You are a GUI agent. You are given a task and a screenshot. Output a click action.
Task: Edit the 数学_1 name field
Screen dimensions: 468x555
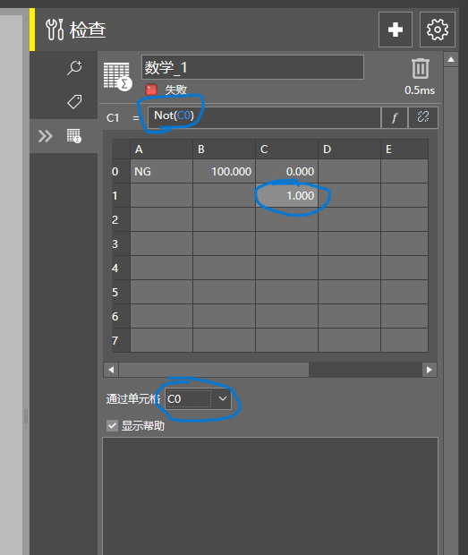click(252, 67)
